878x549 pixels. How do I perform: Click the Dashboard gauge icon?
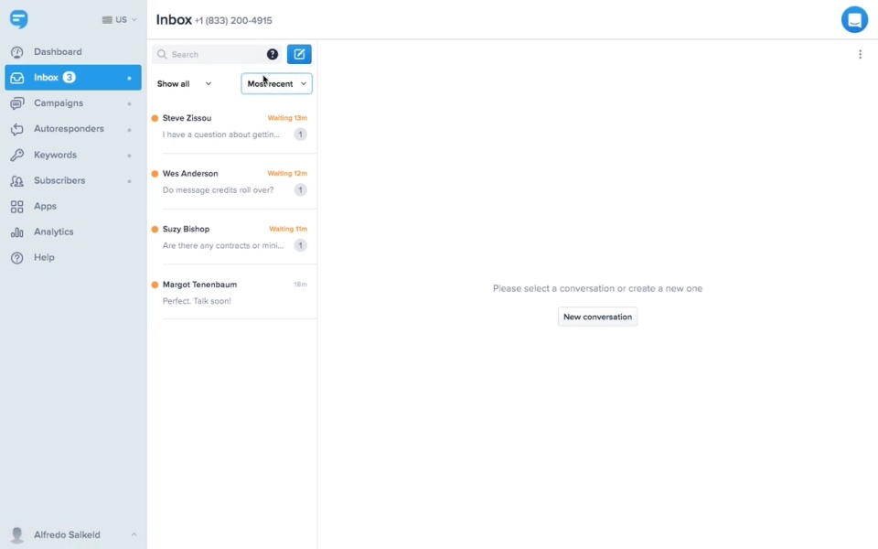pyautogui.click(x=17, y=52)
